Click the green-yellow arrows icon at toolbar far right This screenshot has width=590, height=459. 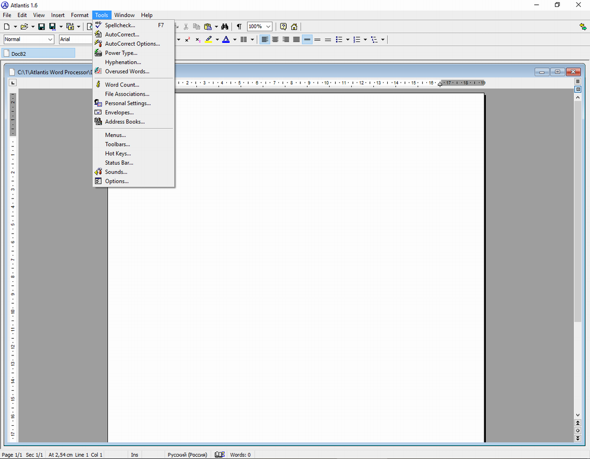582,27
